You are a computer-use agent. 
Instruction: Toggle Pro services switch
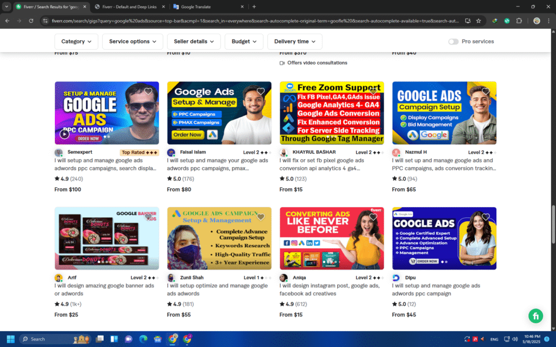tap(453, 41)
